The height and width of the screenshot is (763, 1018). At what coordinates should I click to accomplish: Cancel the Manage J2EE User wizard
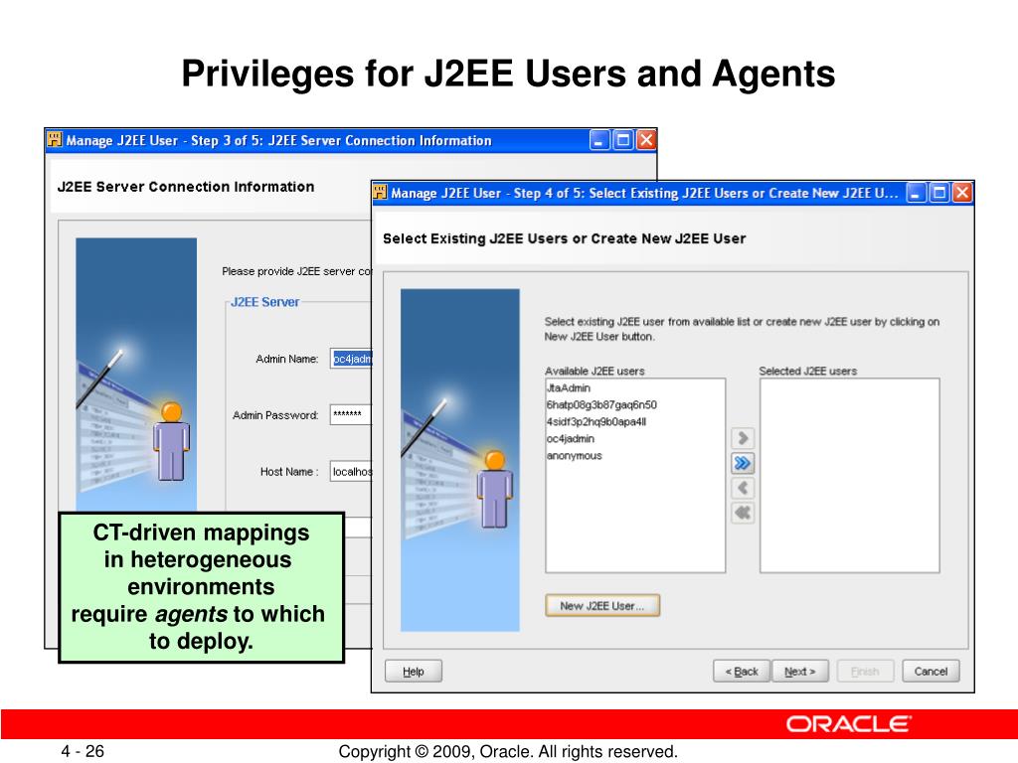(x=931, y=672)
